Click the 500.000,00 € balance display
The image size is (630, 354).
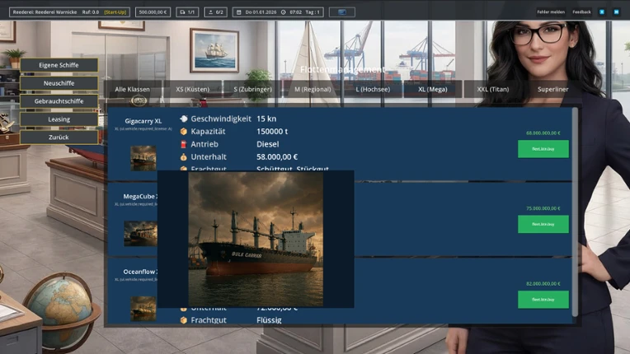[x=153, y=12]
